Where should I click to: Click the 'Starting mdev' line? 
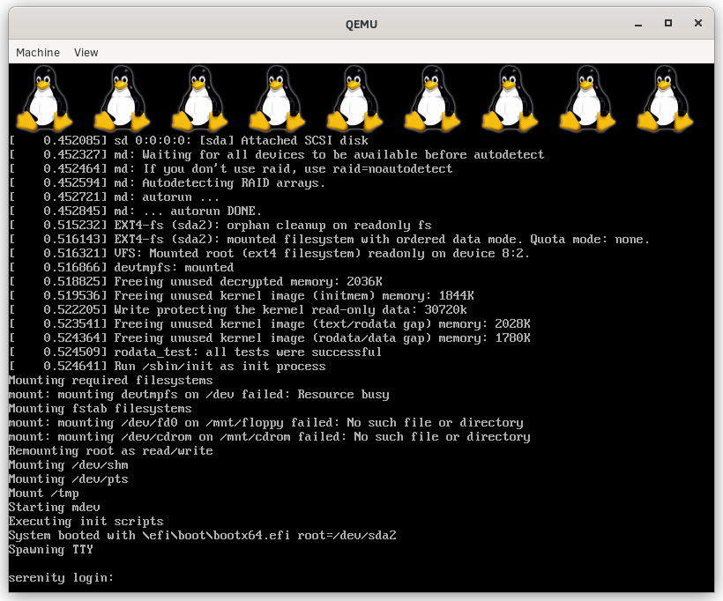click(x=54, y=508)
